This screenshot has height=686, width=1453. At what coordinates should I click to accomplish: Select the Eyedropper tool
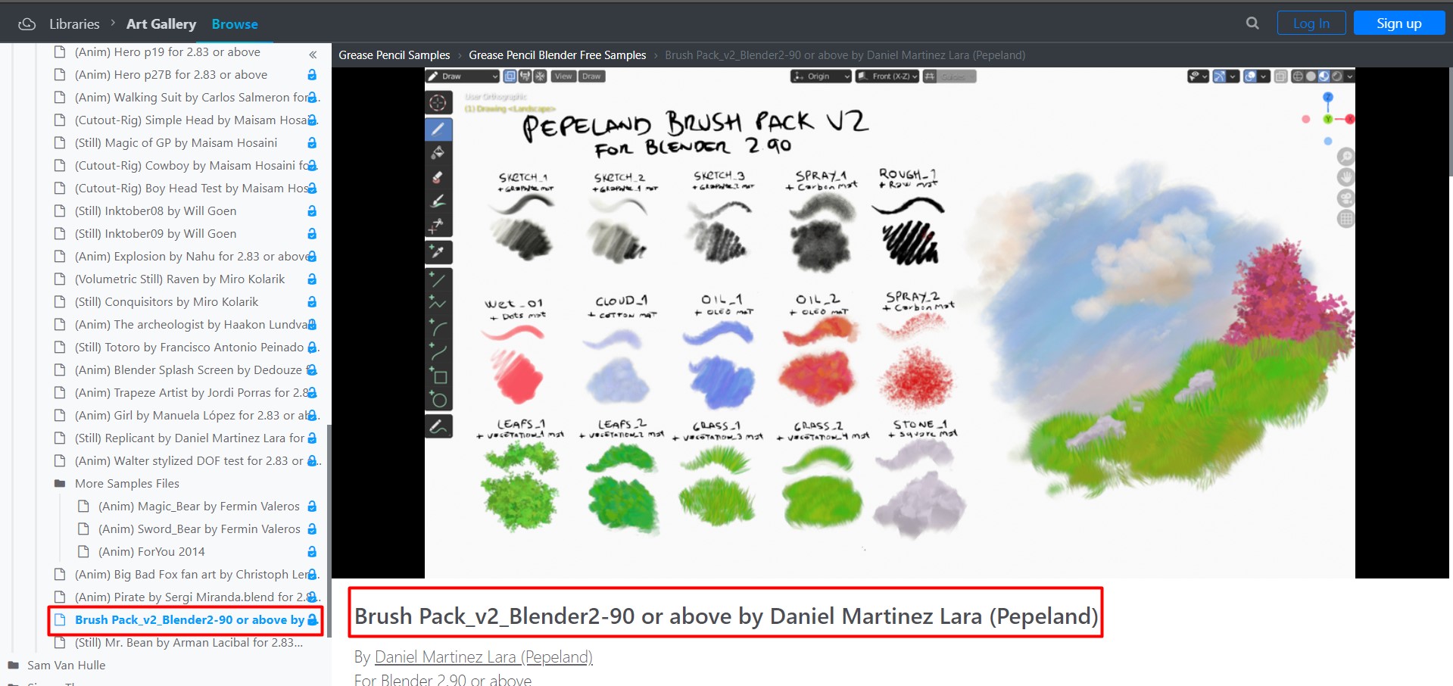(x=438, y=251)
